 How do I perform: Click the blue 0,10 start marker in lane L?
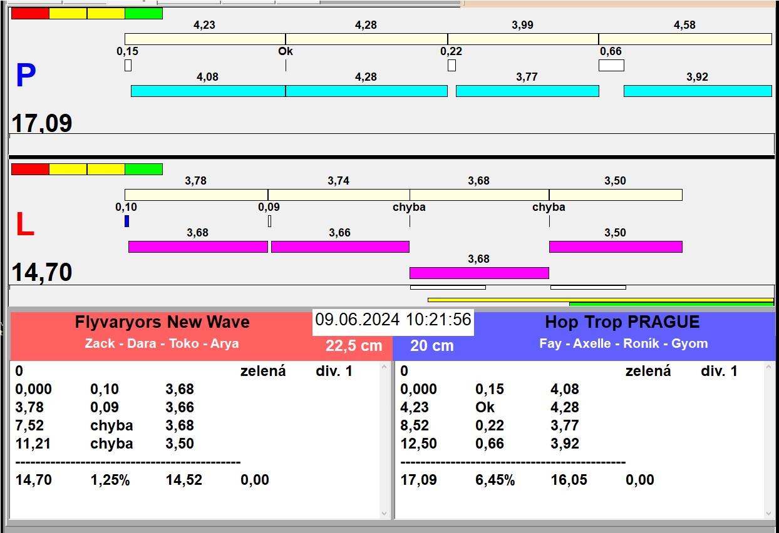click(126, 221)
